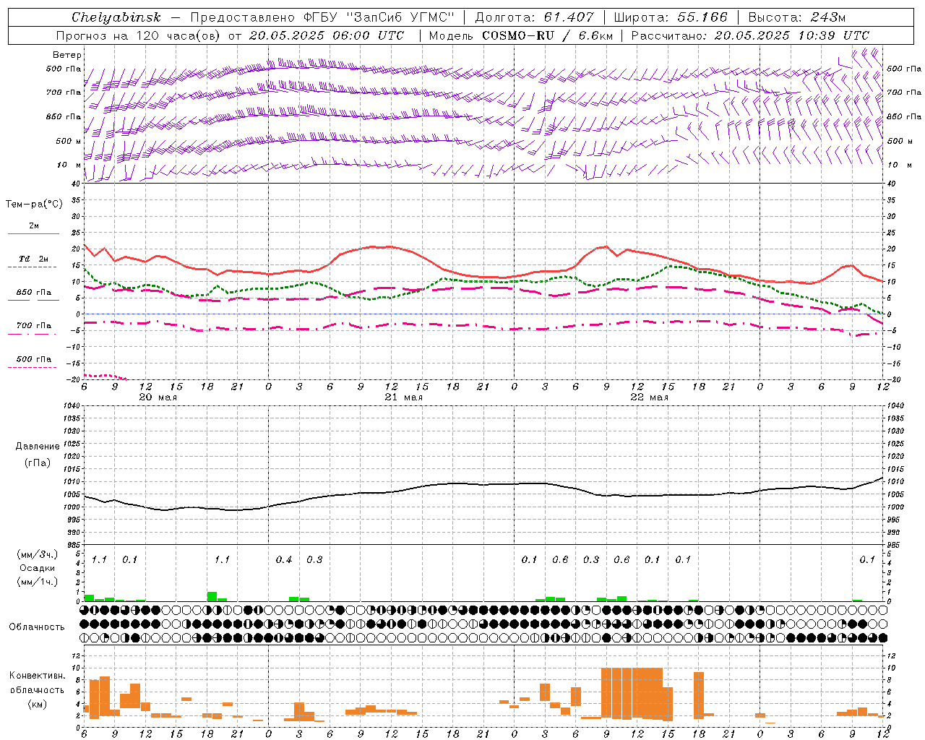The width and height of the screenshot is (925, 740).
Task: Click the elevation text 'Высота: 243м'
Action: (x=797, y=17)
